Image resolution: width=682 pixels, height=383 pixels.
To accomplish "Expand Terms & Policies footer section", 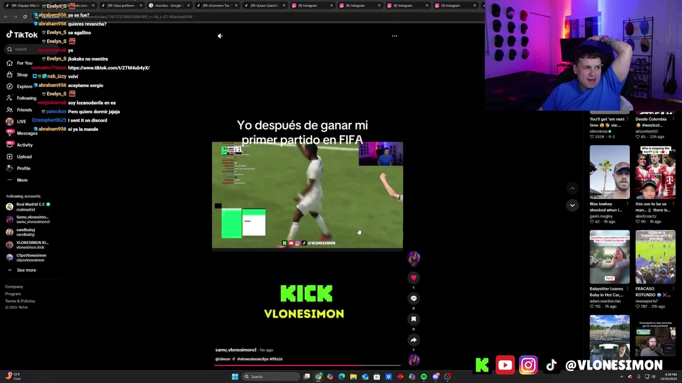I will (x=20, y=301).
